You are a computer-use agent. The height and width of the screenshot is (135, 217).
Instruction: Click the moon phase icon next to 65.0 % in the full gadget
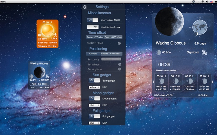coord(158,52)
